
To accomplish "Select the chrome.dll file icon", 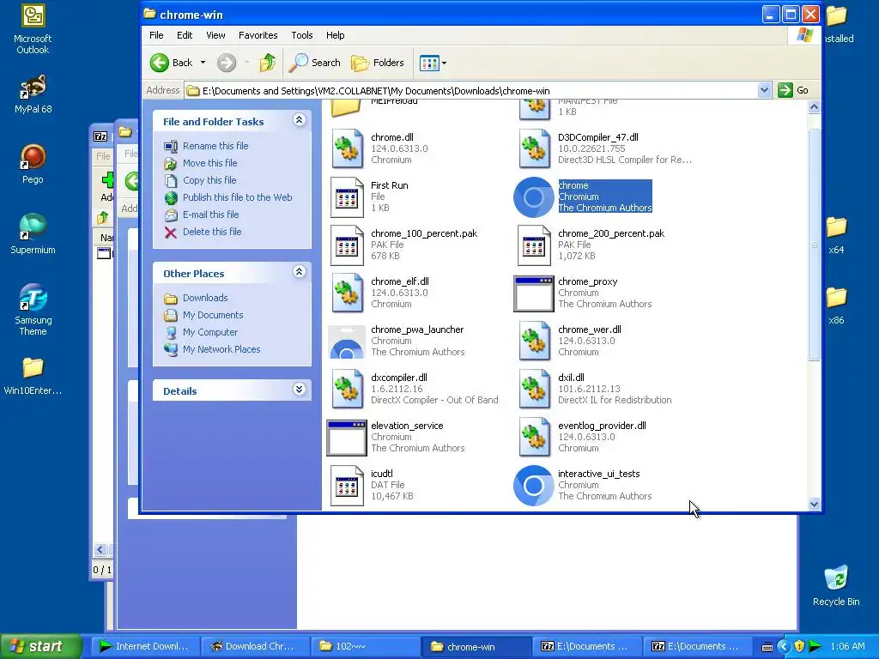I will click(347, 148).
